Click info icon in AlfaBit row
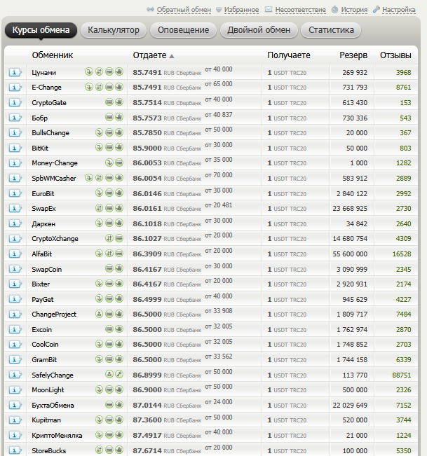Screen dimensions: 427x456 pos(15,254)
